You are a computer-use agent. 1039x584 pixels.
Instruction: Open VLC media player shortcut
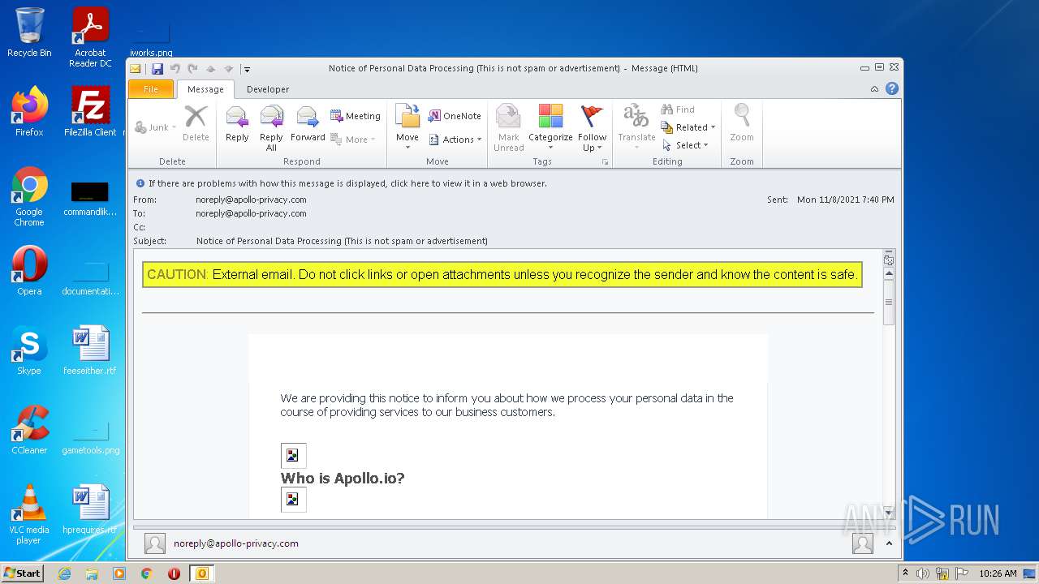[29, 514]
